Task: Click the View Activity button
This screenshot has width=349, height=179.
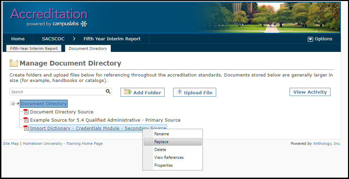Action: click(310, 92)
